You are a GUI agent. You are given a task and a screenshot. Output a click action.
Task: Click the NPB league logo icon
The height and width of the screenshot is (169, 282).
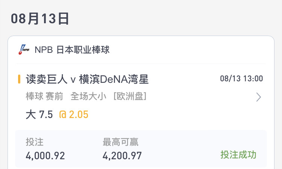click(24, 49)
